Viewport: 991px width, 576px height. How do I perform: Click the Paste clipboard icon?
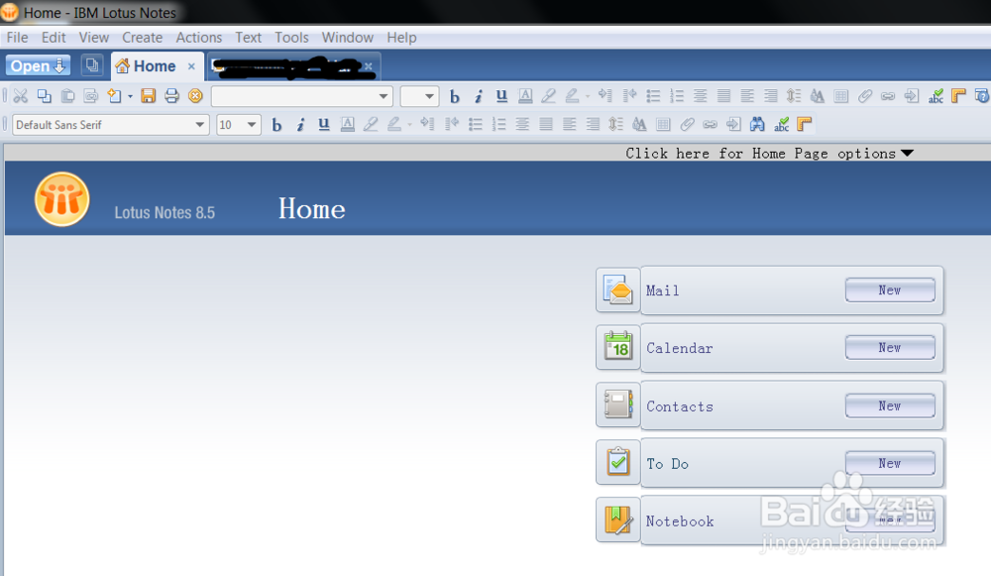tap(67, 96)
